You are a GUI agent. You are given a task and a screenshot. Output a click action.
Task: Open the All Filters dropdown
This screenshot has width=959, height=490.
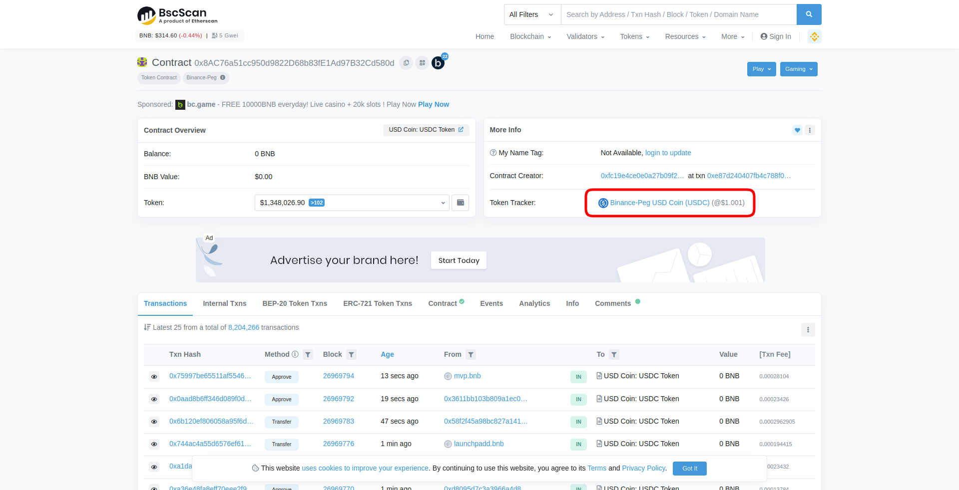[x=532, y=14]
